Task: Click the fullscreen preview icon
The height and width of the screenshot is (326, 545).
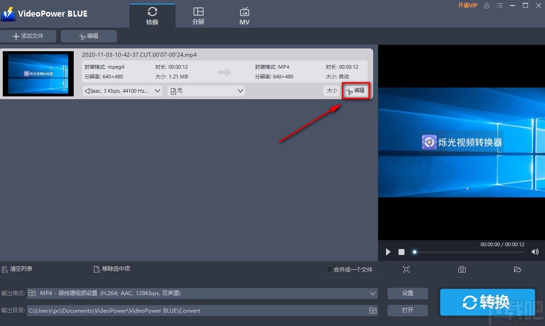Action: coord(406,269)
